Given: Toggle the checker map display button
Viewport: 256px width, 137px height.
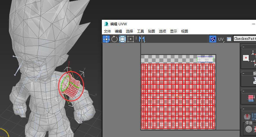Looking at the screenshot, I should click(x=213, y=39).
